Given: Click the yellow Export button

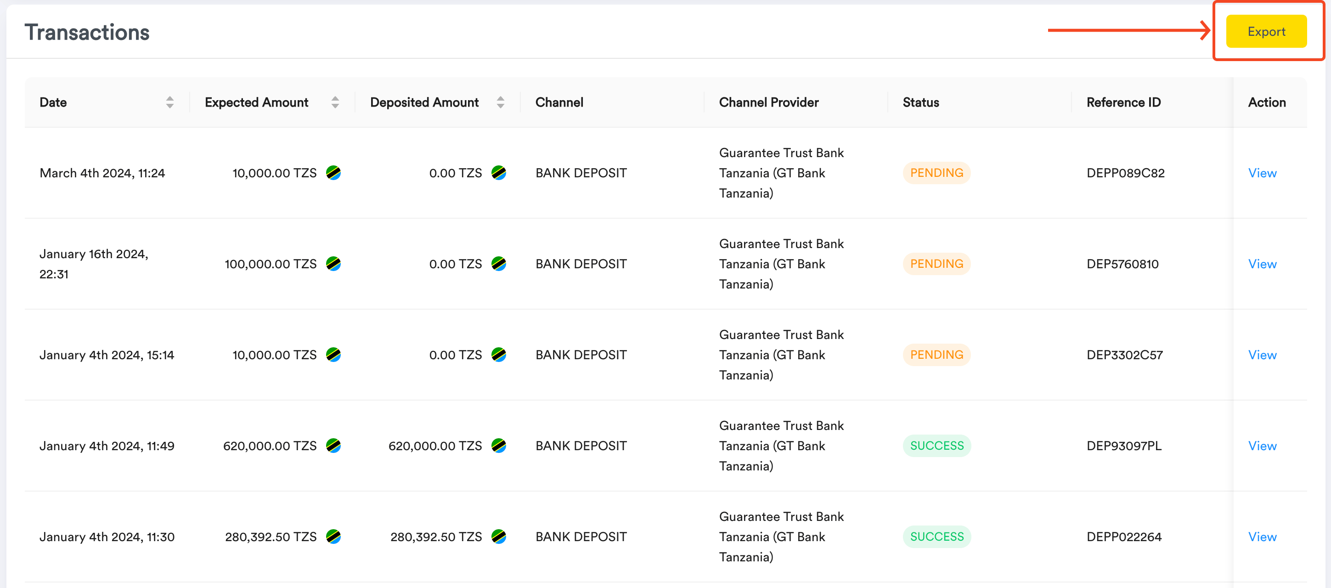Looking at the screenshot, I should tap(1266, 32).
